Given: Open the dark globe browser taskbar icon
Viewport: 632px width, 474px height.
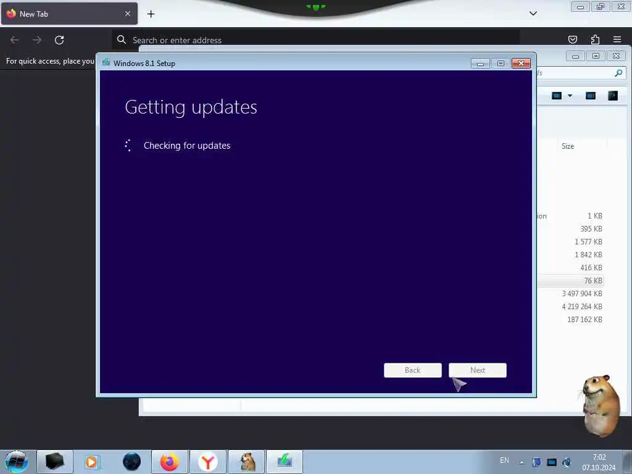Looking at the screenshot, I should tap(131, 462).
